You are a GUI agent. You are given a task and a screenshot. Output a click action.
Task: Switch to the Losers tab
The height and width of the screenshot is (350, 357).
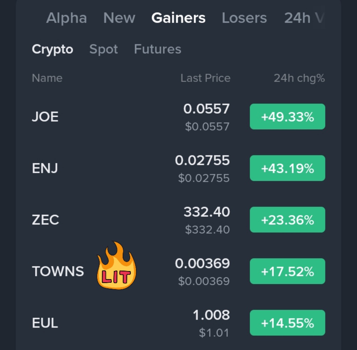pos(244,18)
